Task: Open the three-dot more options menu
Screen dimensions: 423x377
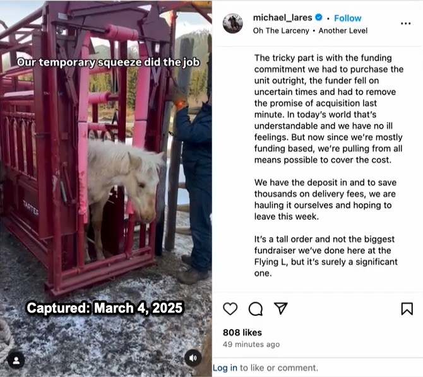Action: click(x=405, y=23)
